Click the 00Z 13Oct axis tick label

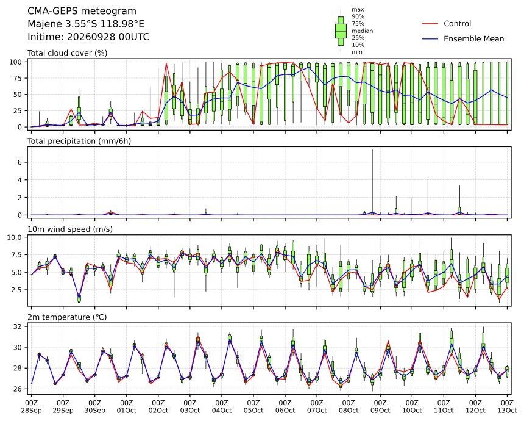coord(508,406)
